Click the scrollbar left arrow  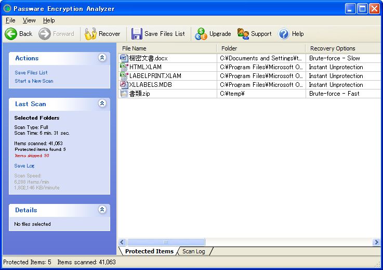click(122, 242)
